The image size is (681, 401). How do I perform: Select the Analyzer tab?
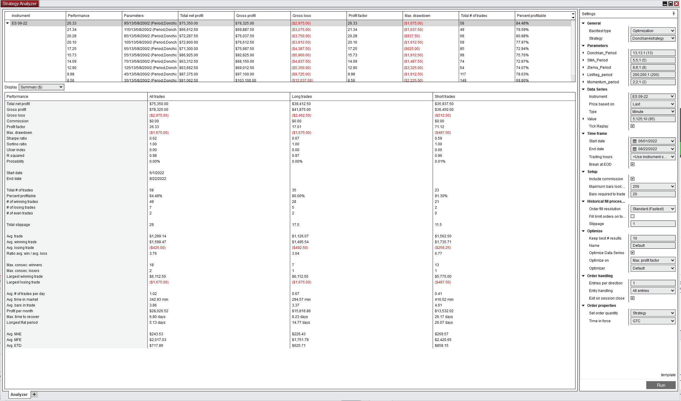click(x=19, y=394)
